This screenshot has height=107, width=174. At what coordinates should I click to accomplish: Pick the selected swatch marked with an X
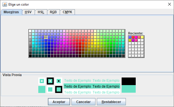click(46, 37)
